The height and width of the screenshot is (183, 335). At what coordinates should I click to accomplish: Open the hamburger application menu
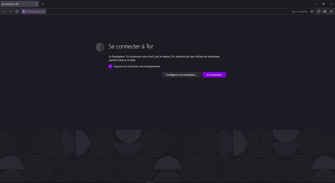331,11
